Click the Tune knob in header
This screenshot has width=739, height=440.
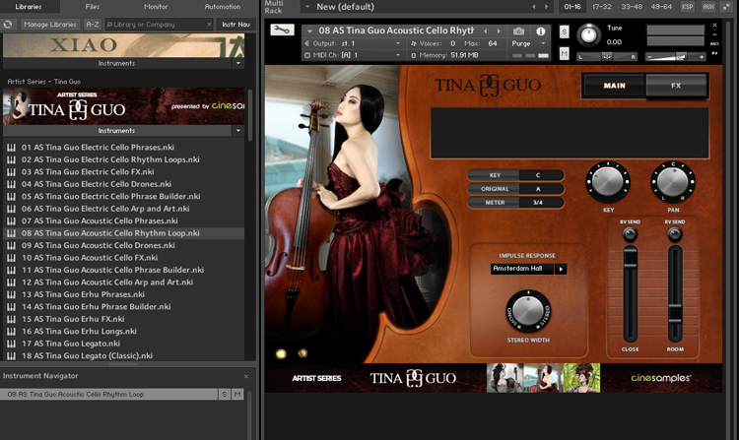(x=588, y=35)
